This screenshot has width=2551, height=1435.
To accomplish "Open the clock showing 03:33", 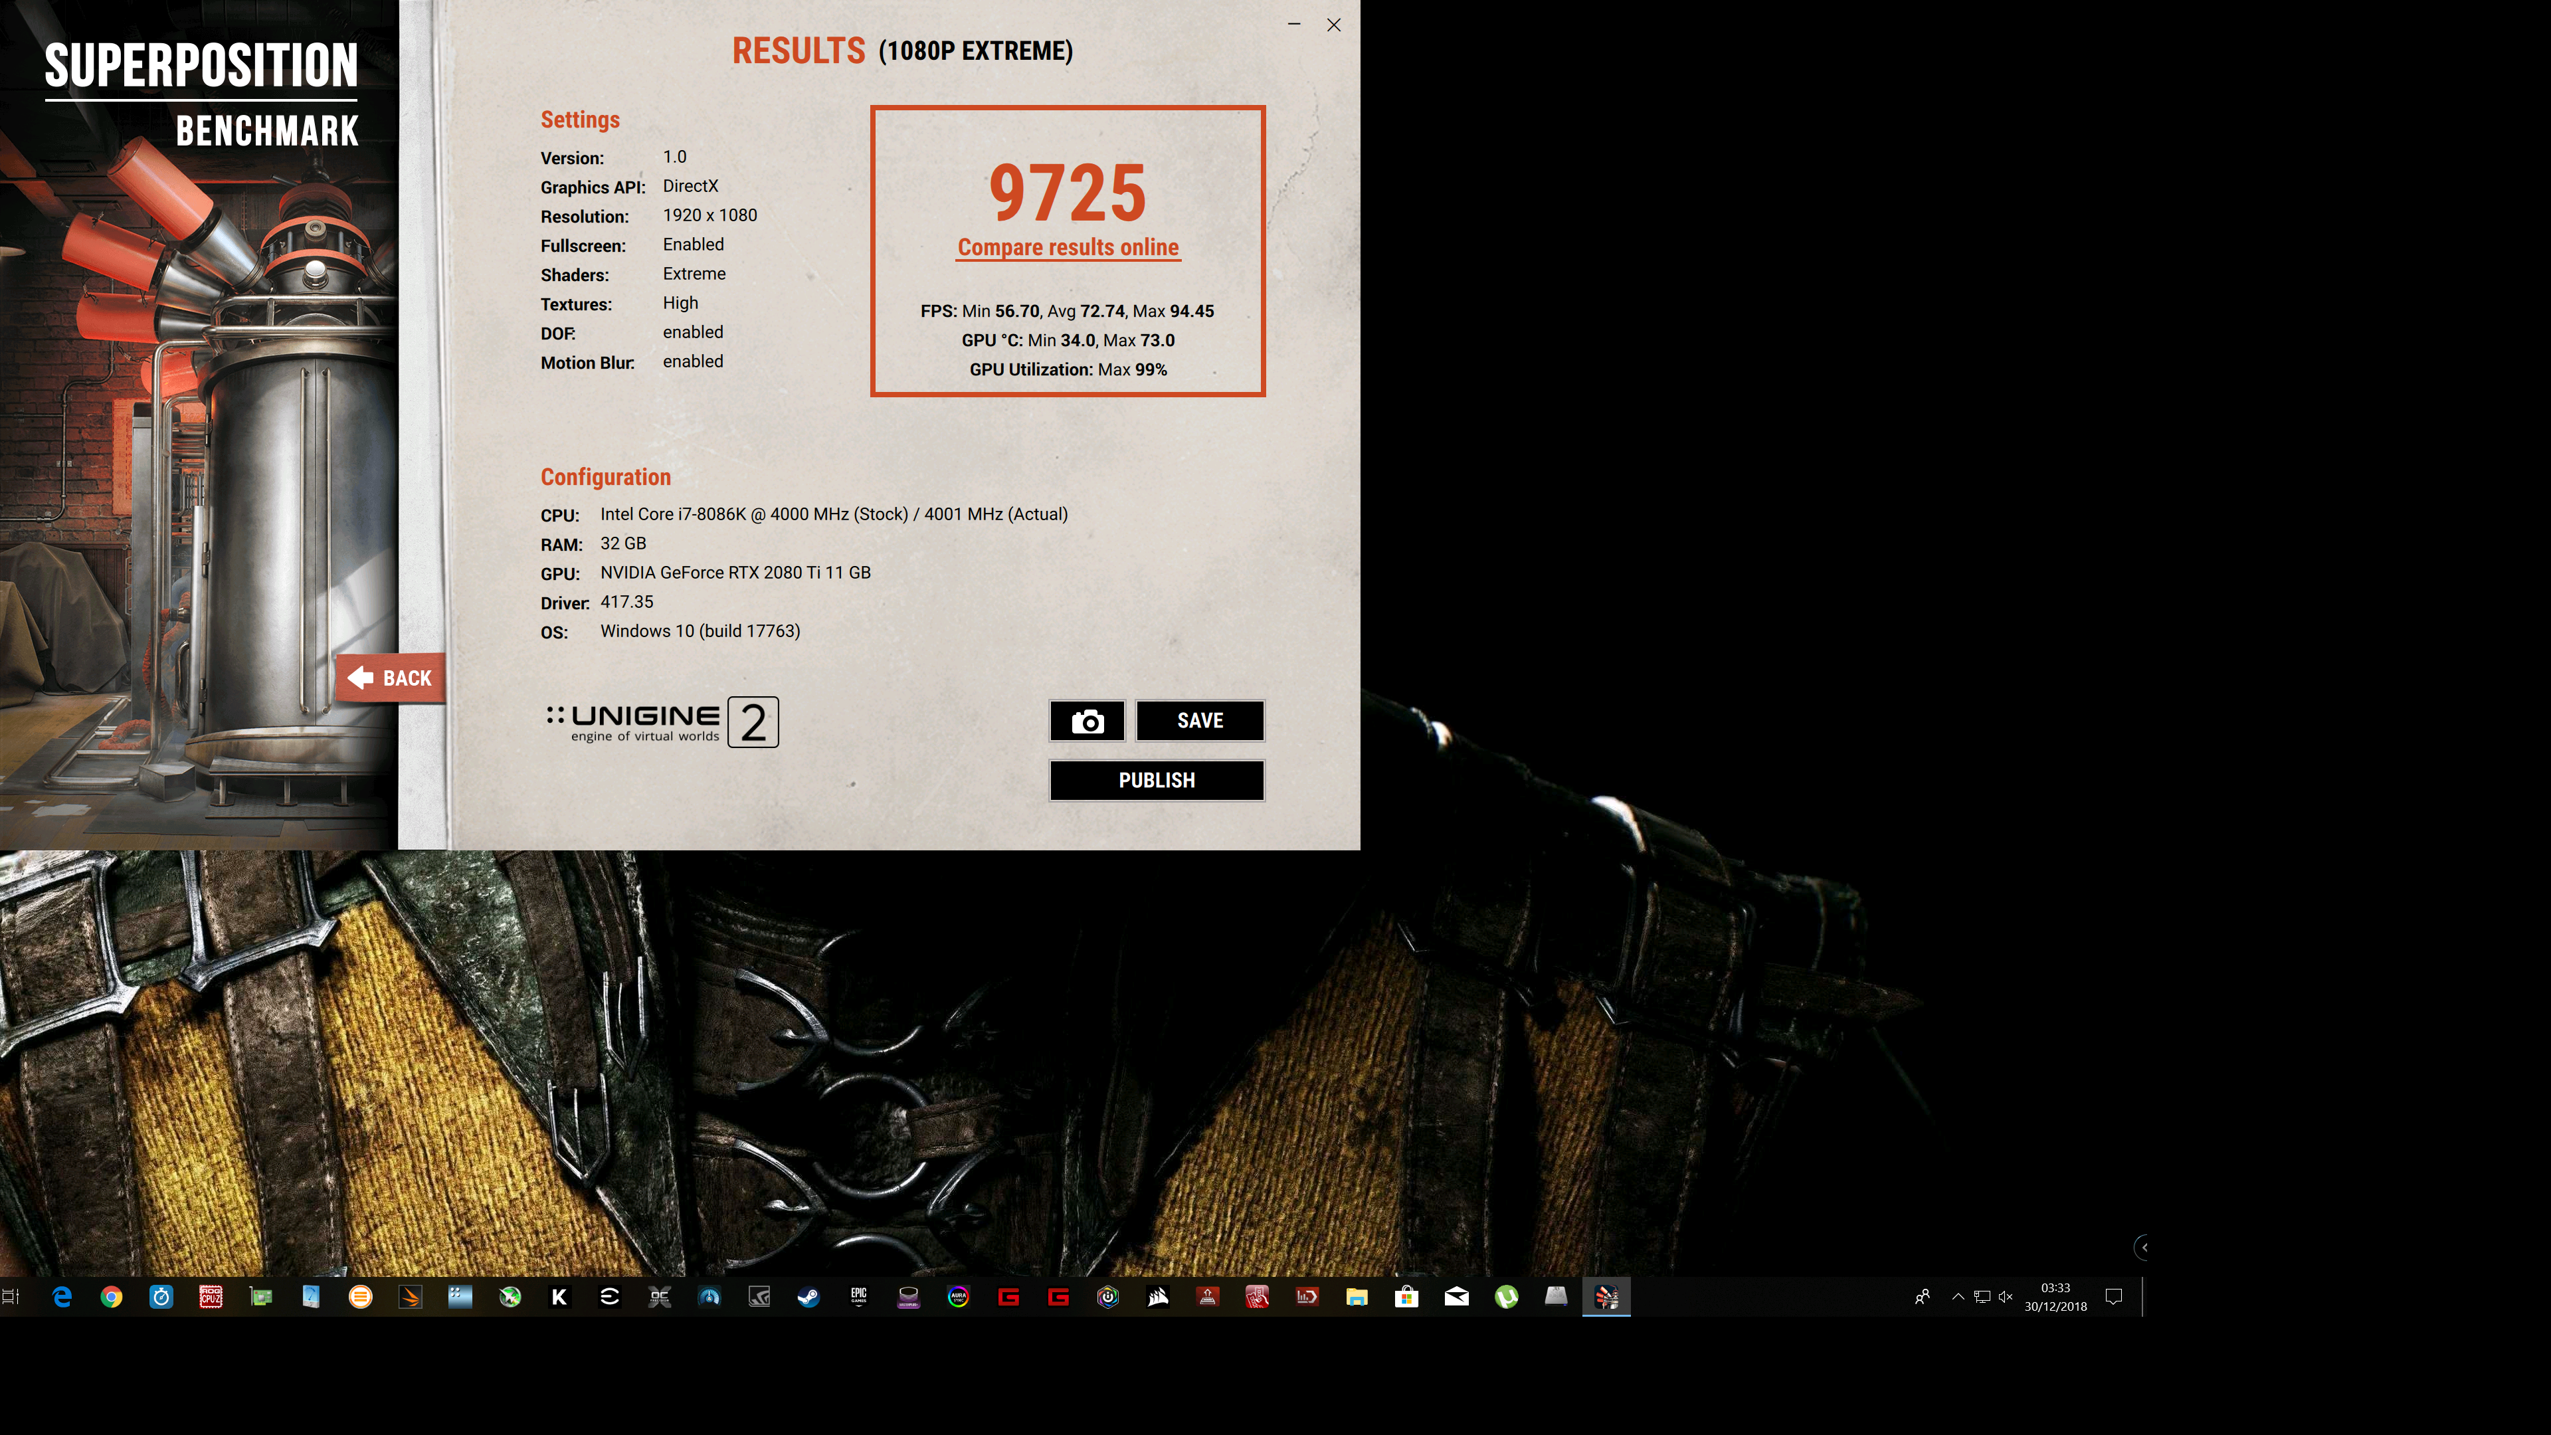I will (x=2055, y=1297).
